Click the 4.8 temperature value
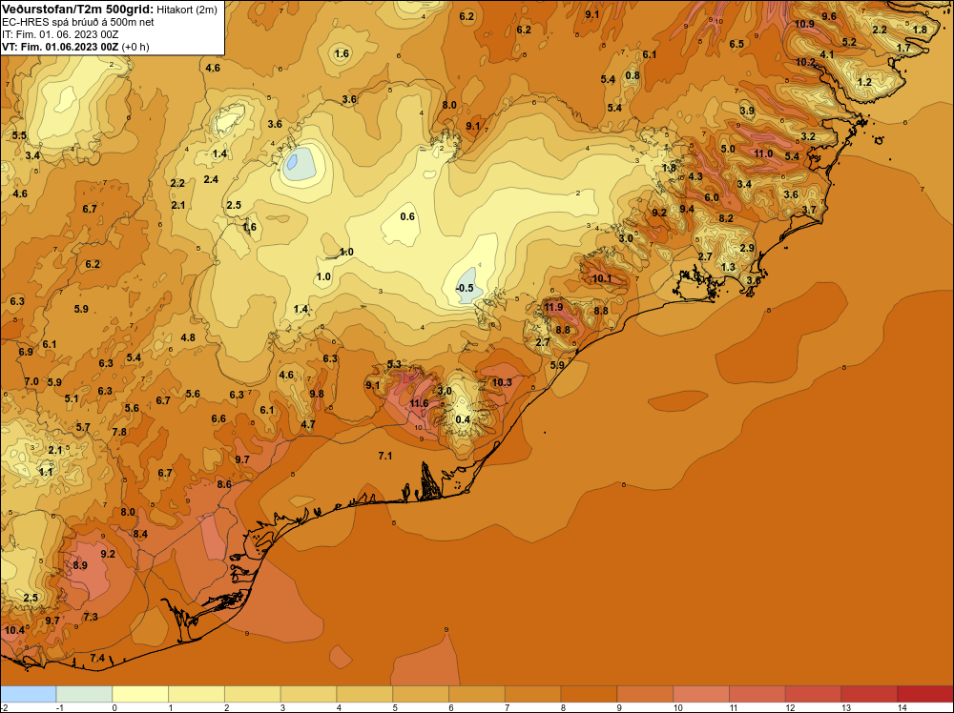 point(188,337)
